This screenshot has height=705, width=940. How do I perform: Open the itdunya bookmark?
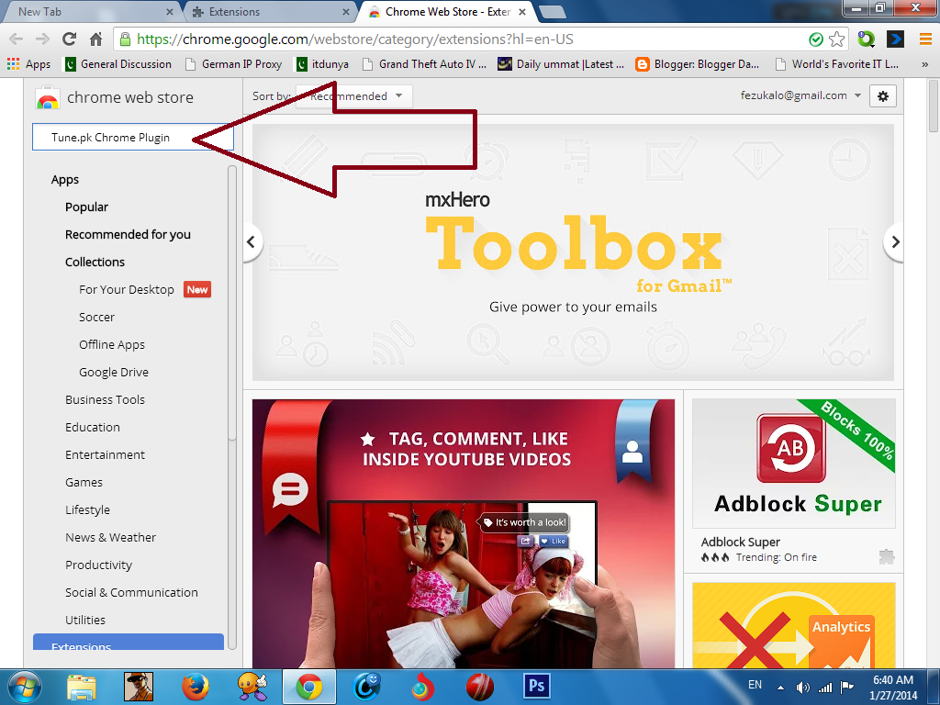[322, 64]
